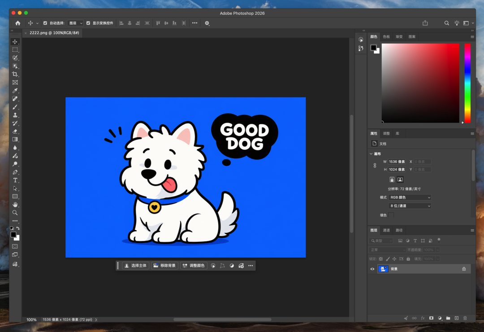Switch to the 通道 tab
Screen dimensions: 484x332
click(x=386, y=230)
